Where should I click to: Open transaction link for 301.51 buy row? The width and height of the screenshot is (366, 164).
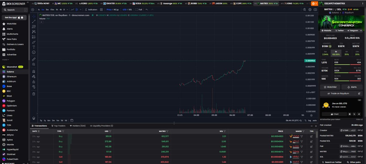(311, 136)
